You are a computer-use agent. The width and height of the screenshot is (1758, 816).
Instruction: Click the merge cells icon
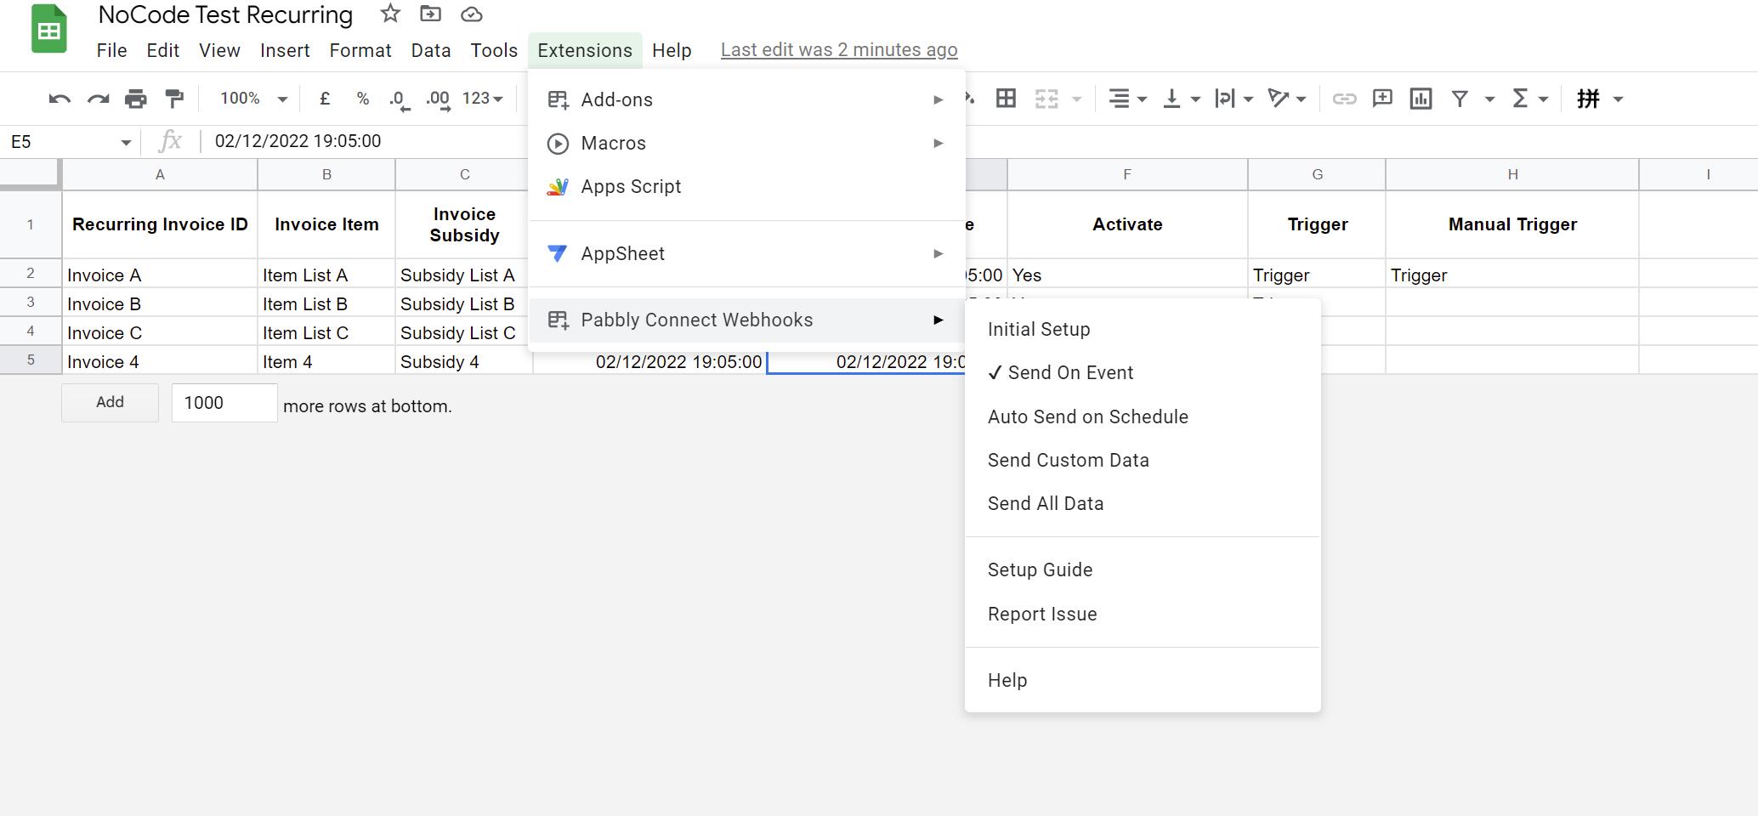click(1046, 99)
